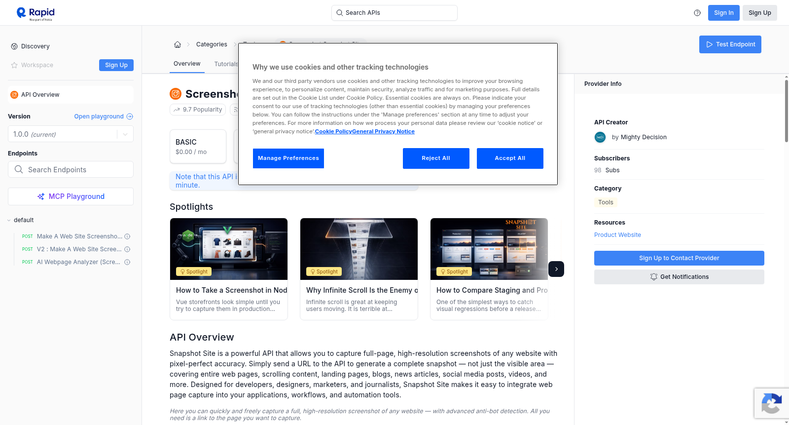Click the Provider Info heading
Viewport: 789px width, 425px height.
click(x=603, y=84)
